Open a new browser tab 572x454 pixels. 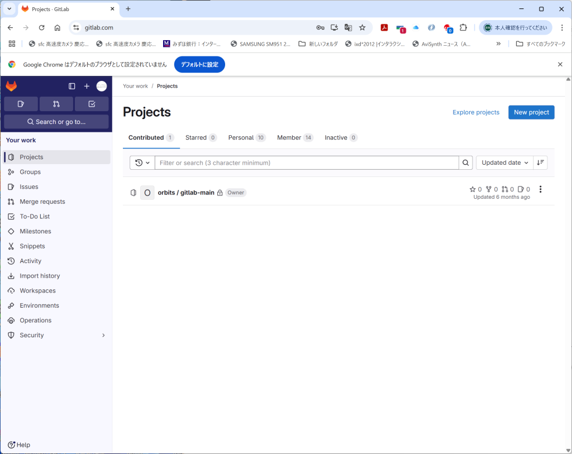coord(128,9)
